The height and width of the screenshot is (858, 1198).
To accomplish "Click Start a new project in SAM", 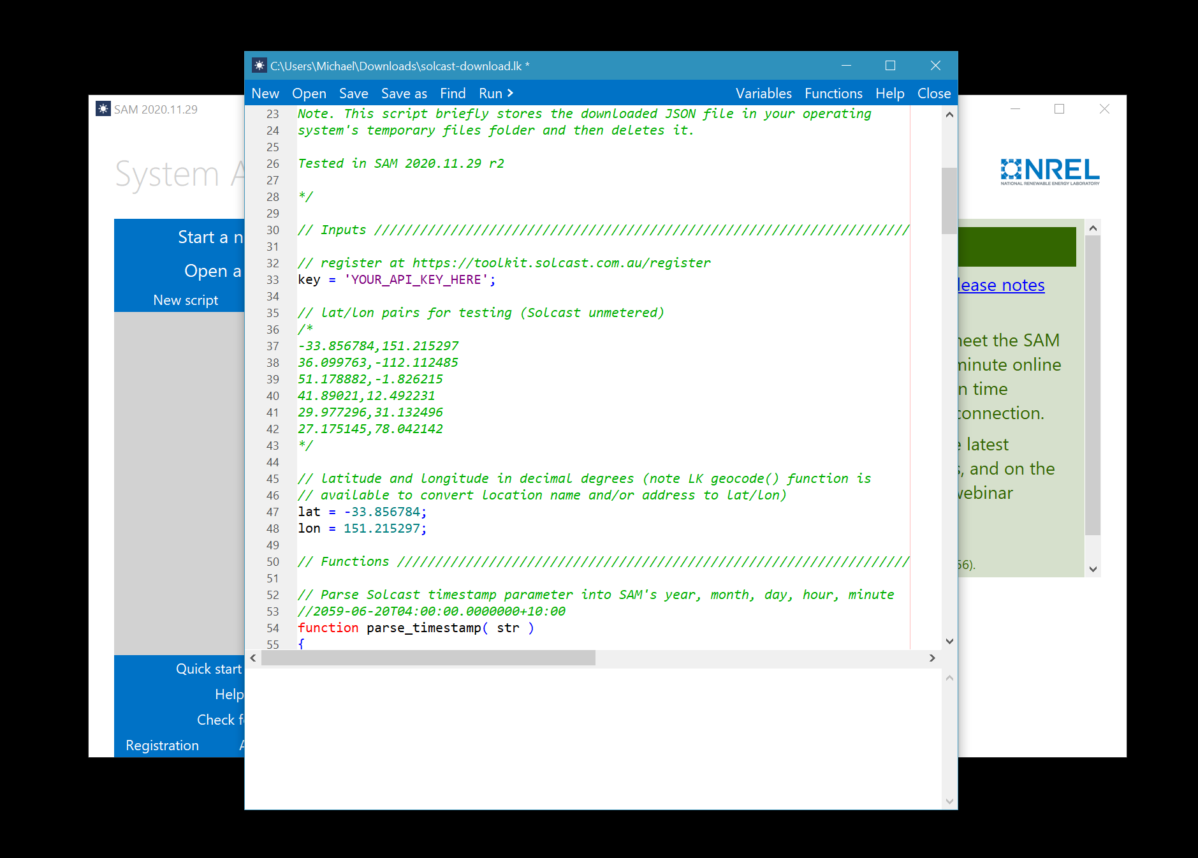I will (210, 237).
